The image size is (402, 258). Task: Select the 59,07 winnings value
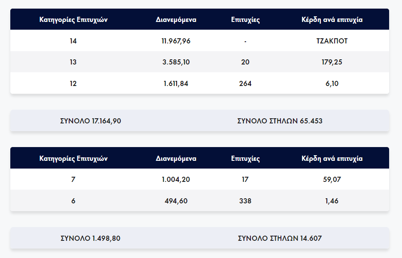[332, 179]
